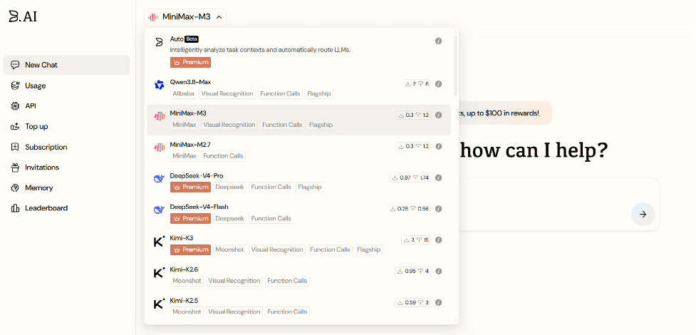Show info for Qwen3.8-Max
Screen dimensions: 696x335
[x=438, y=83]
